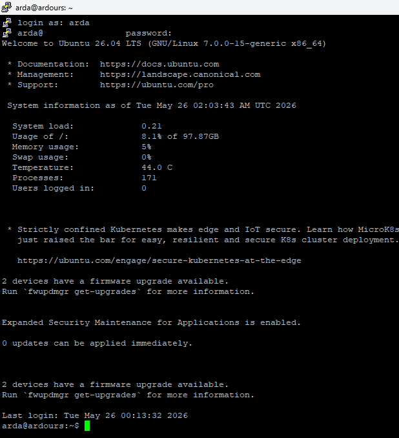Click the 'password:' prompt text
Viewport: 399px width, 438px height.
click(x=148, y=33)
